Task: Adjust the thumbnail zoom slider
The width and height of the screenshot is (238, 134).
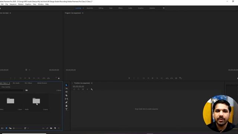Action: tap(17, 128)
